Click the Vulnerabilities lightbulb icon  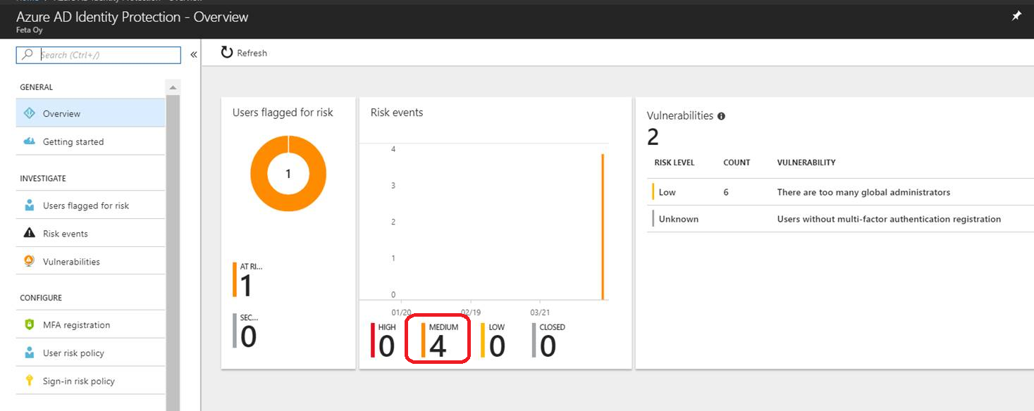pyautogui.click(x=27, y=260)
